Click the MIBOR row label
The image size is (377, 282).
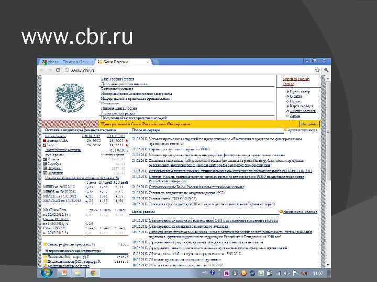(59, 191)
